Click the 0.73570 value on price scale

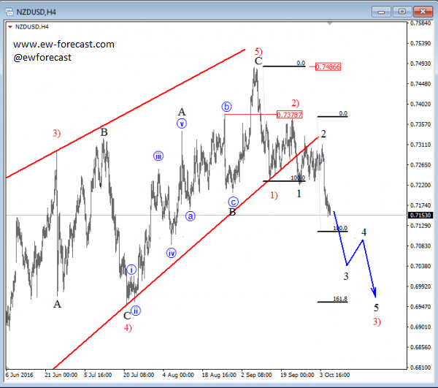420,124
